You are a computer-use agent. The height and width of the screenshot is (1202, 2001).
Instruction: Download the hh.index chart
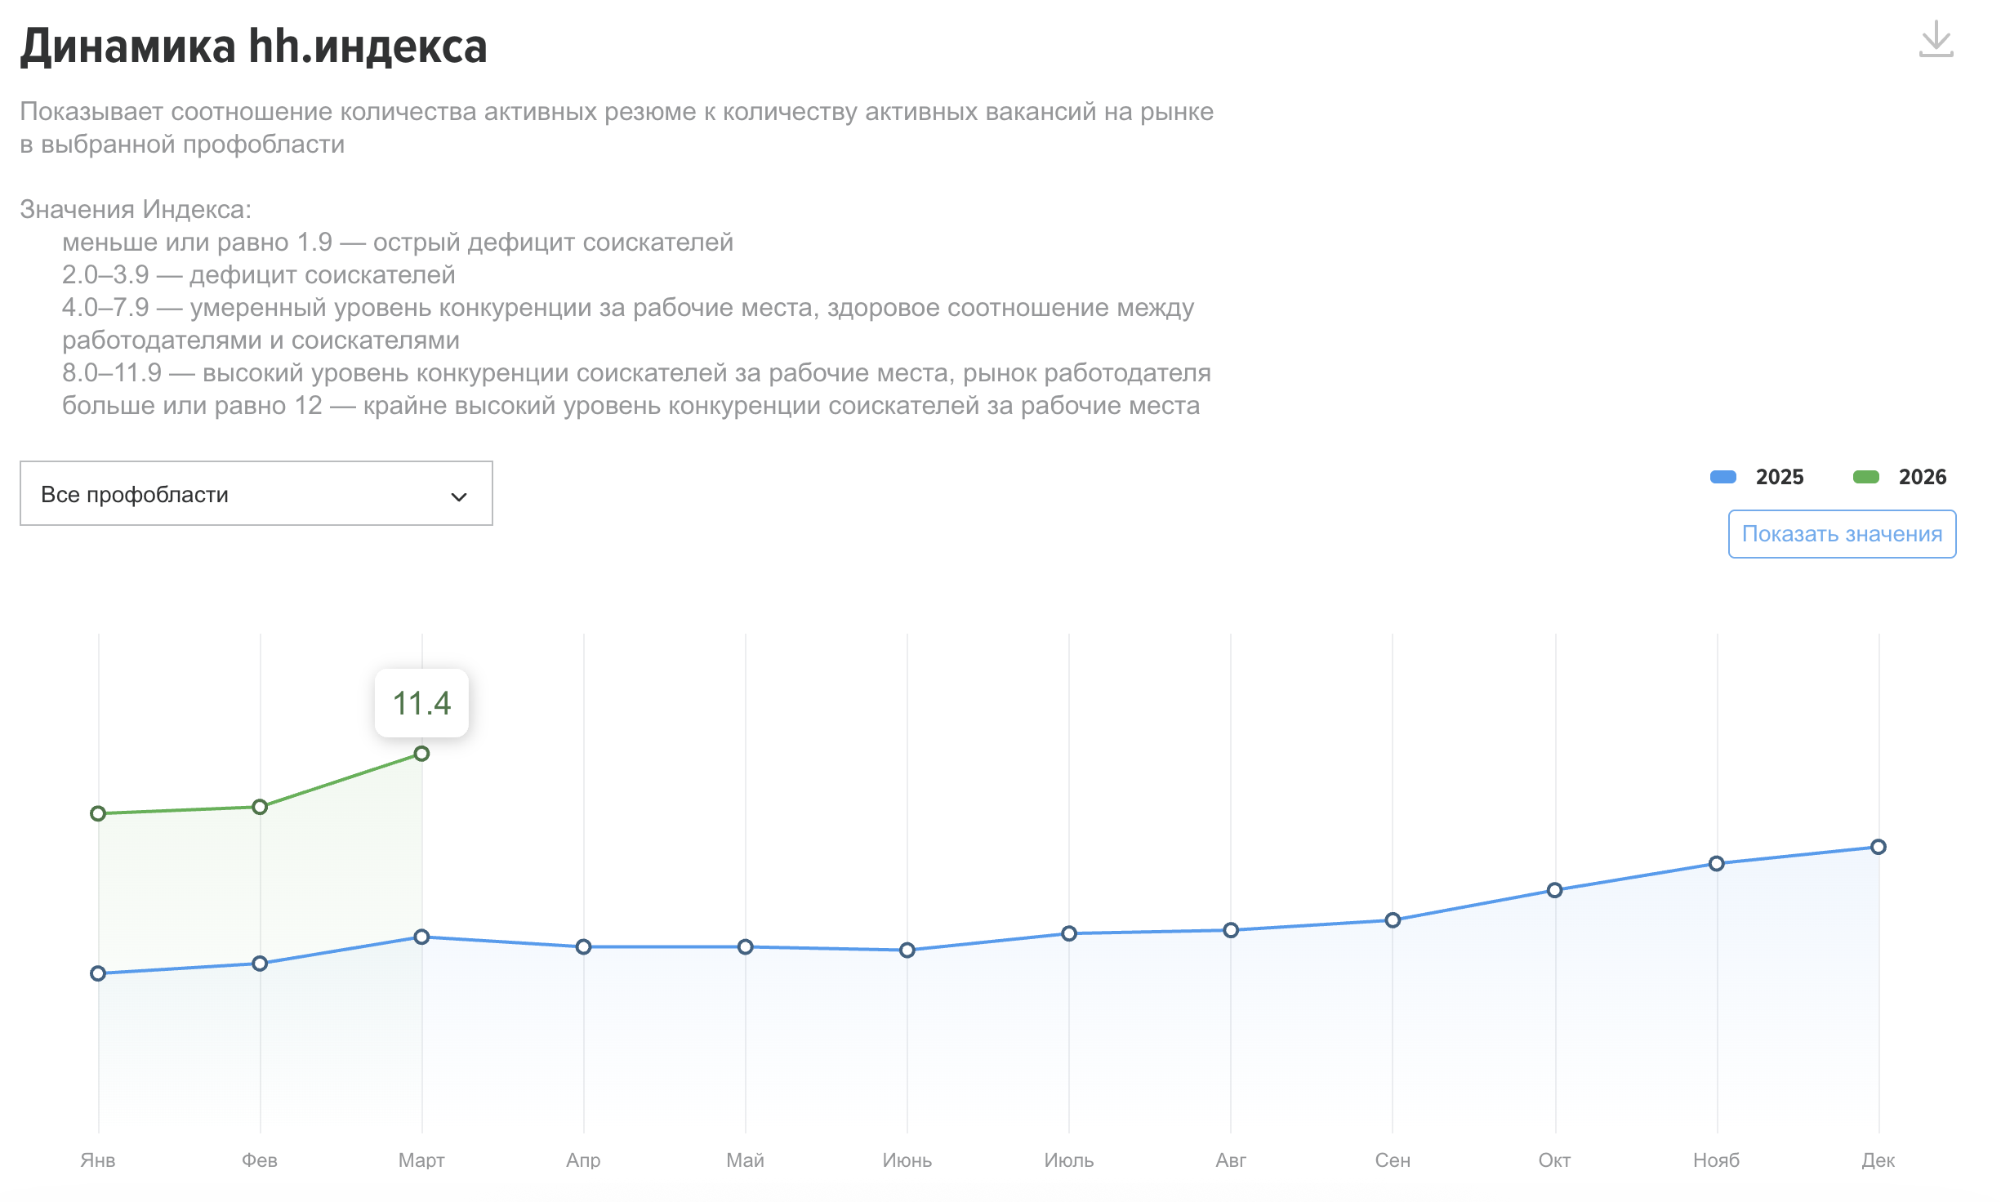point(1936,39)
